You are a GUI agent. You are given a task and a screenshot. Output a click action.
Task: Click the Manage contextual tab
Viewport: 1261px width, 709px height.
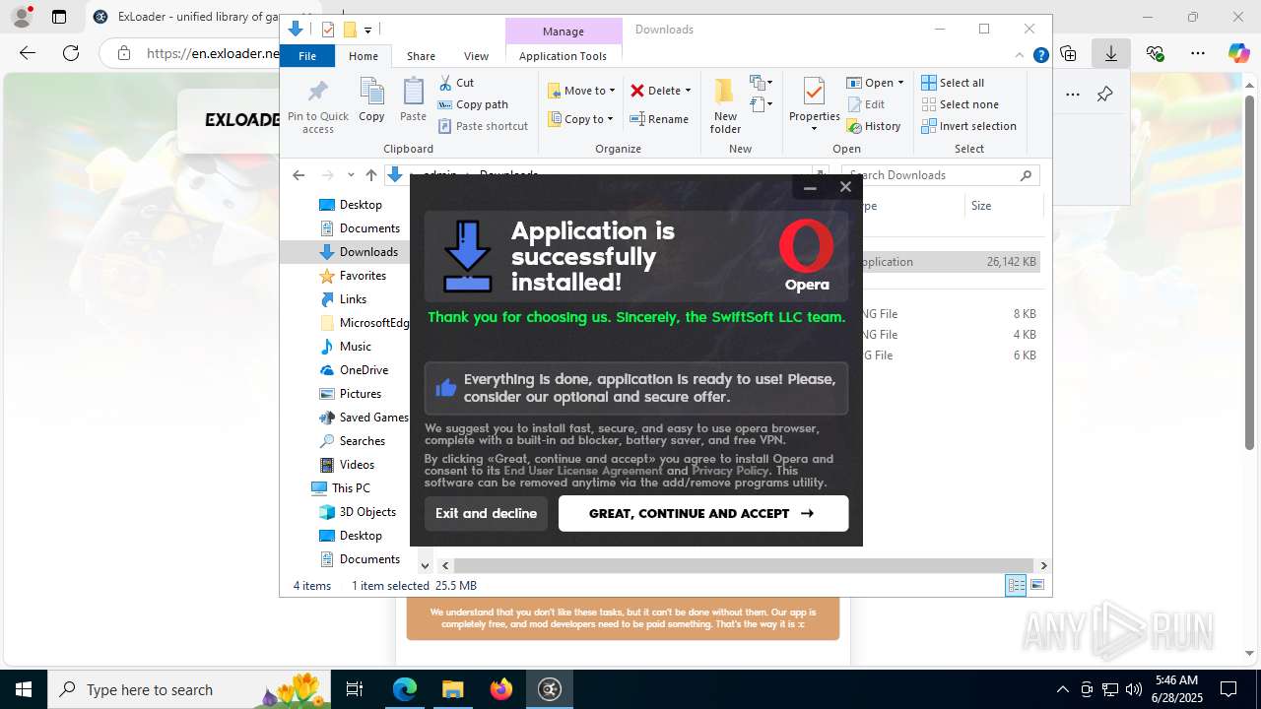[564, 32]
